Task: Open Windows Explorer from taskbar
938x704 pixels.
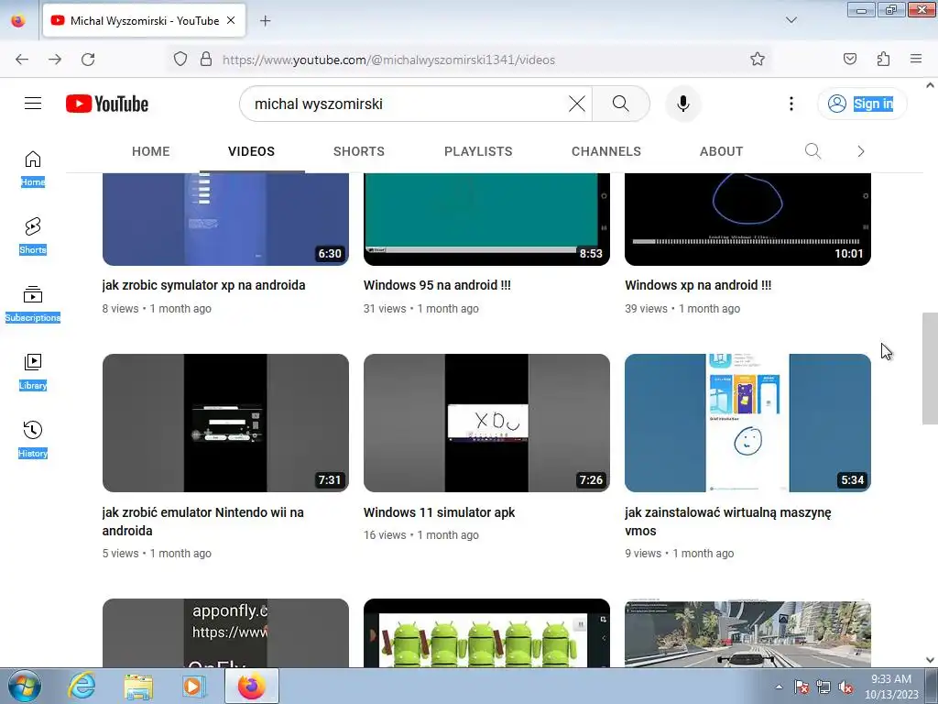Action: coord(138,686)
